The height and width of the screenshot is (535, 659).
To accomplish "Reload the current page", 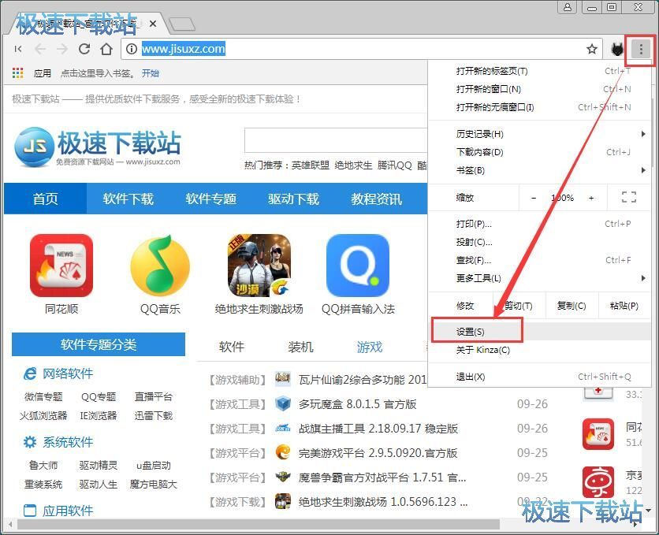I will pyautogui.click(x=84, y=49).
